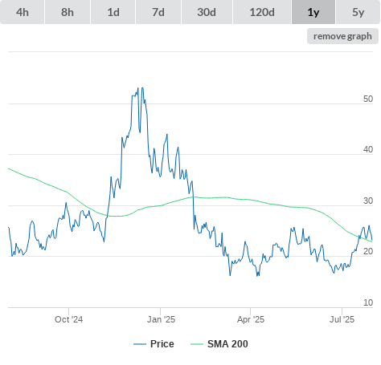
Task: Select the 4h time range tab
Action: tap(23, 12)
